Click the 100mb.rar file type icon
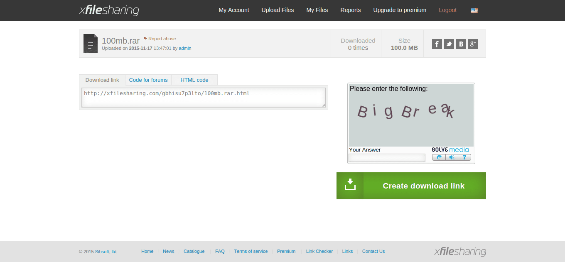The image size is (565, 262). tap(91, 44)
